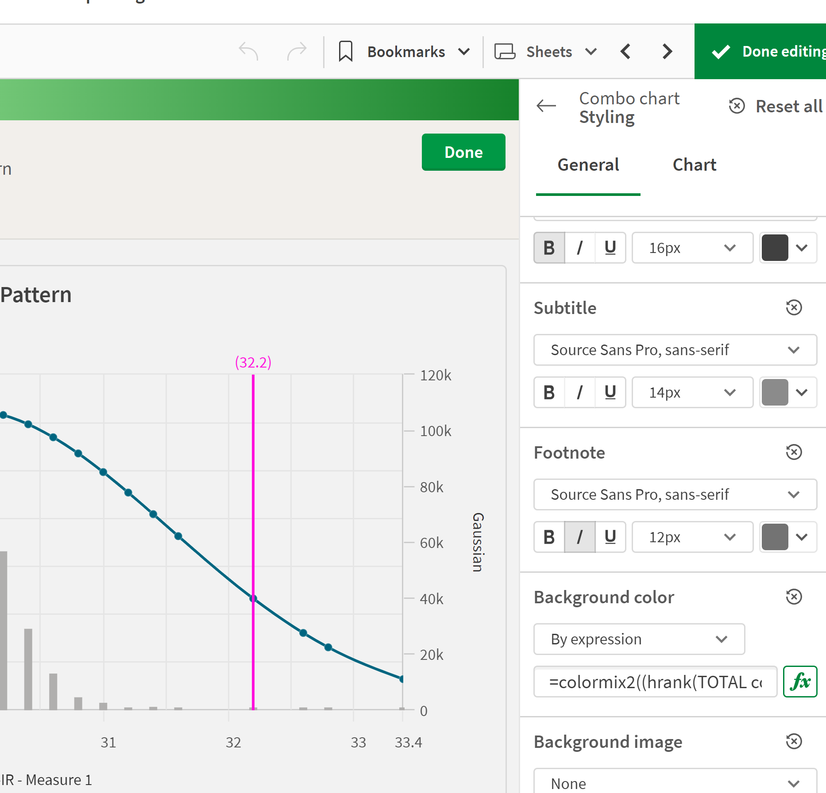Screen dimensions: 826x793
Task: Select the General tab
Action: (588, 165)
